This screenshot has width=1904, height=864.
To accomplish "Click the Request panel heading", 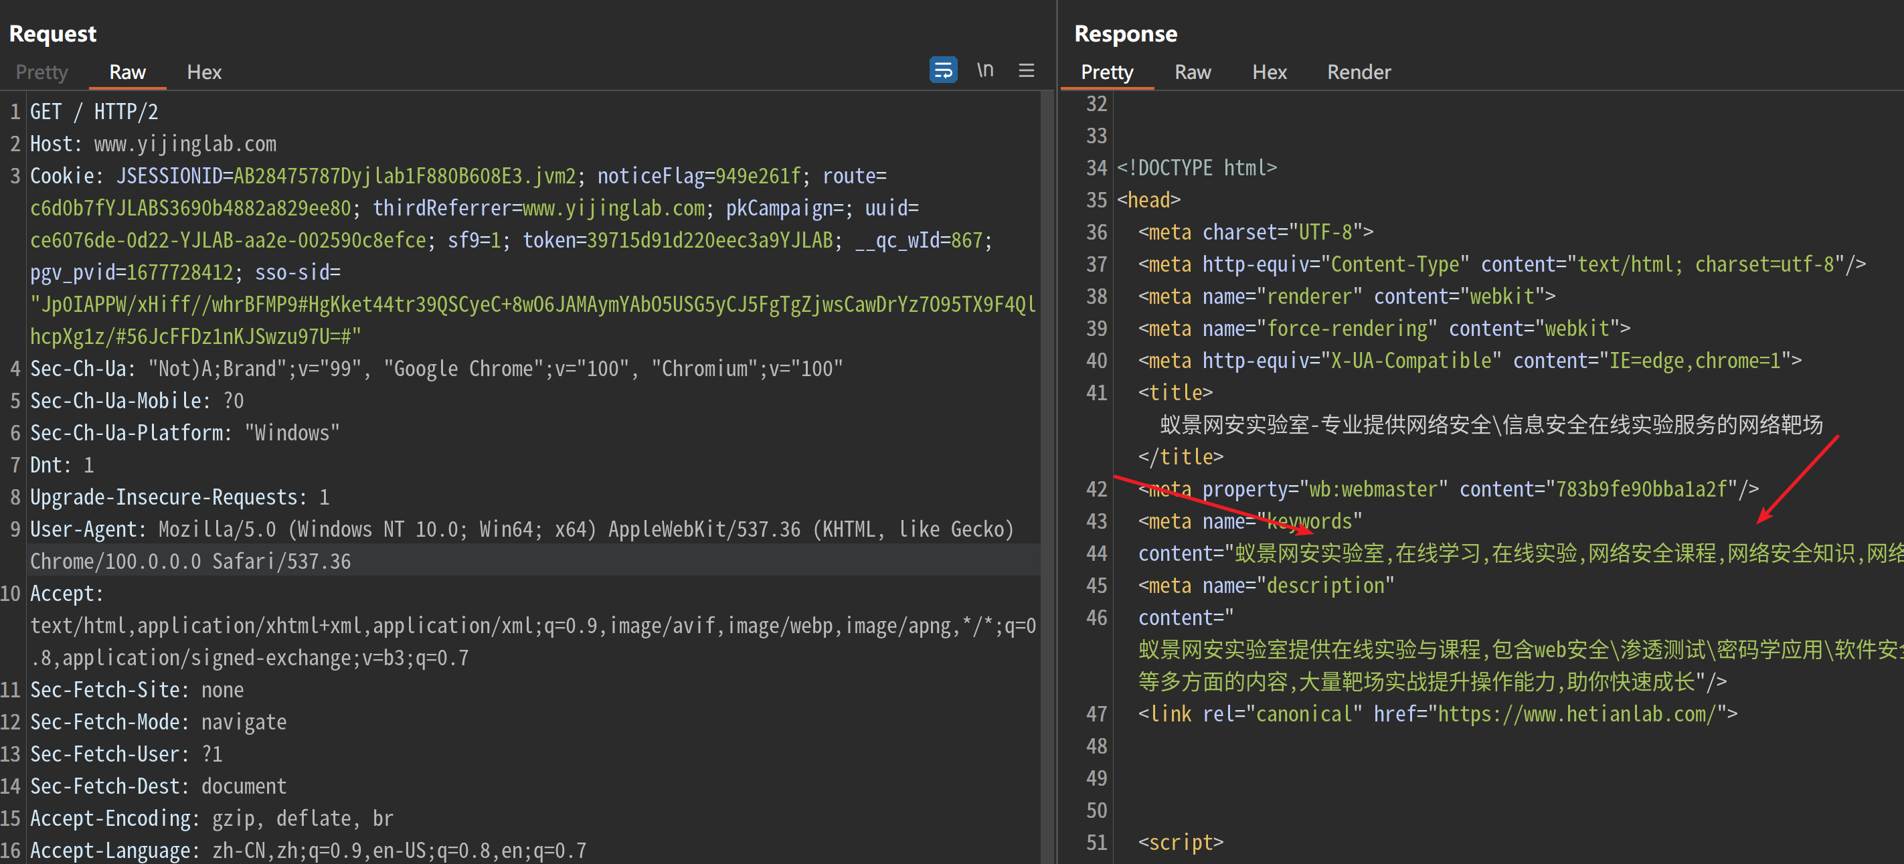I will [x=52, y=34].
